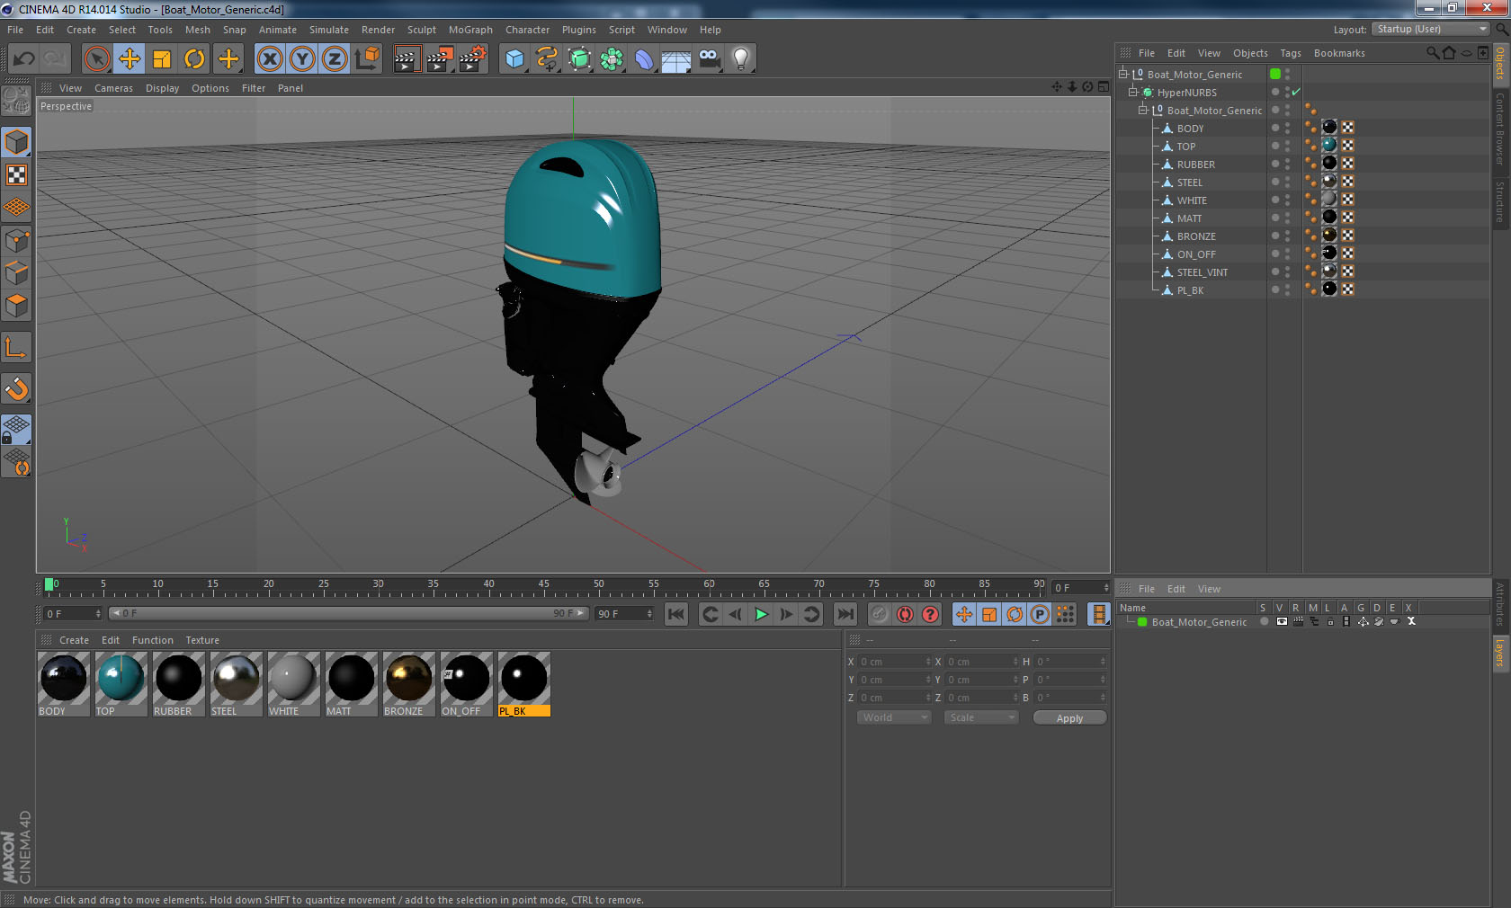Open the Sculpt menu
This screenshot has height=908, width=1511.
click(421, 30)
